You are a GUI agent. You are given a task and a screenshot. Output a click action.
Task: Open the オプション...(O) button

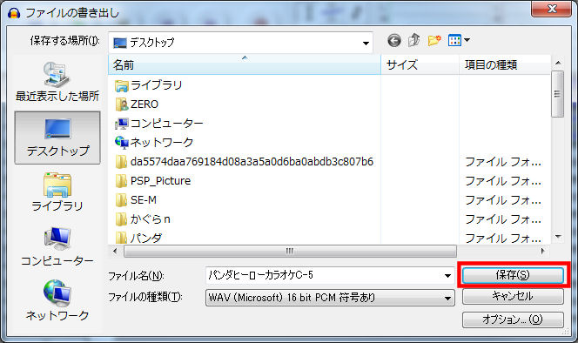(x=513, y=319)
